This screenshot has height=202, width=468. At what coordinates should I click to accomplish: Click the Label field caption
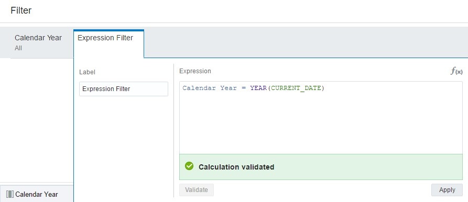tap(87, 72)
